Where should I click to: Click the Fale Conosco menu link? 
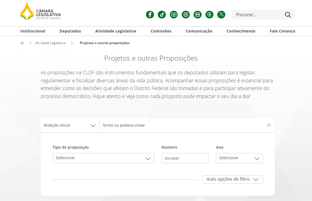pyautogui.click(x=282, y=31)
